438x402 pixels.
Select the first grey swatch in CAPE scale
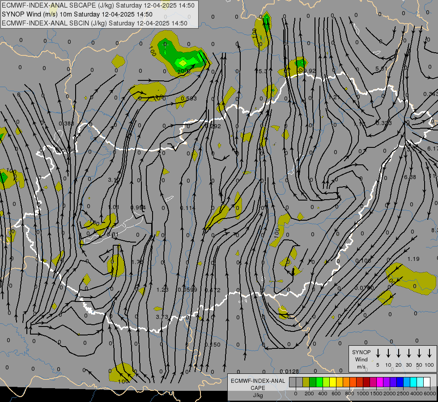click(x=293, y=382)
